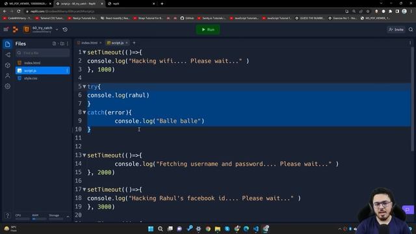This screenshot has height=234, width=416.
Task: Open the Windows Start button
Action: click(151, 229)
